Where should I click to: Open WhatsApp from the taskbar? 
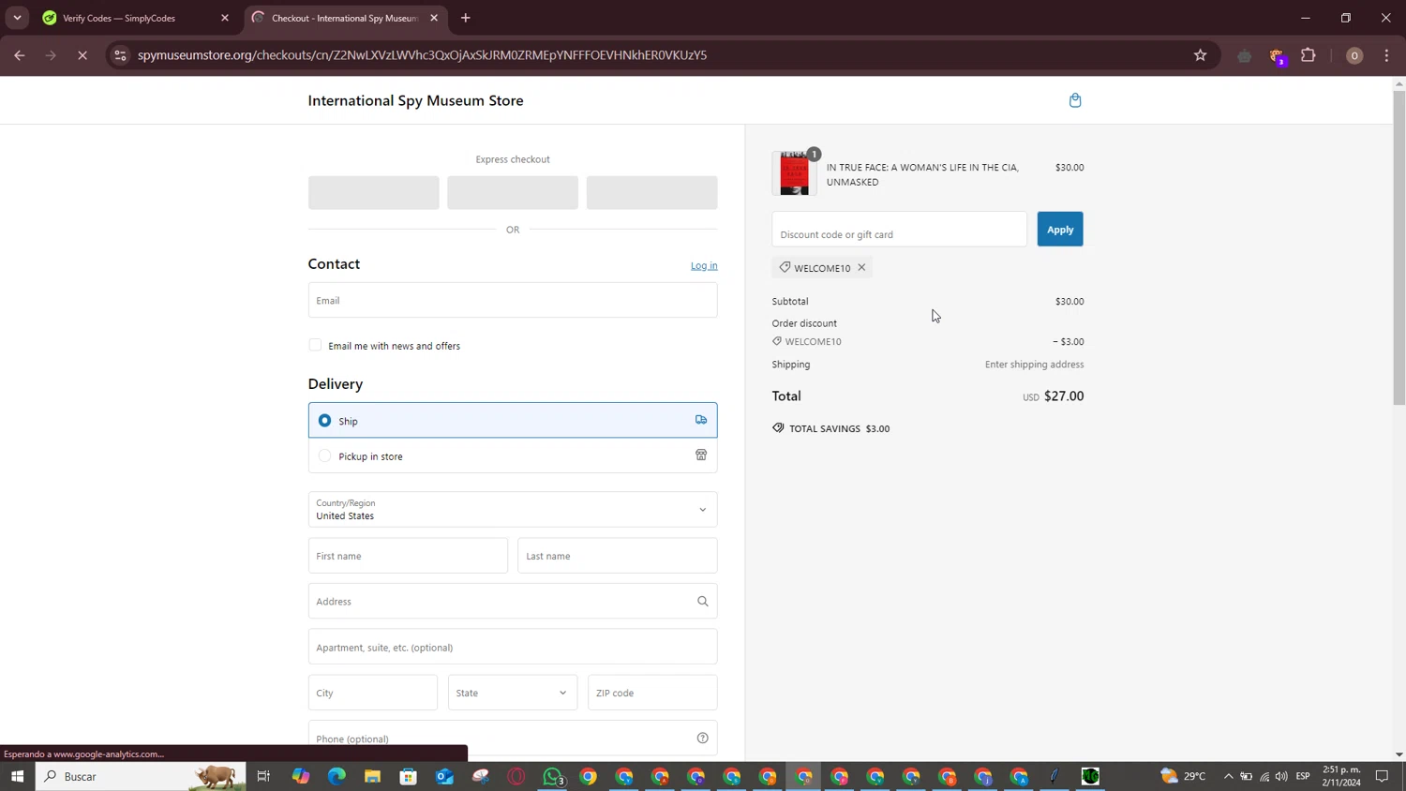pos(553,776)
